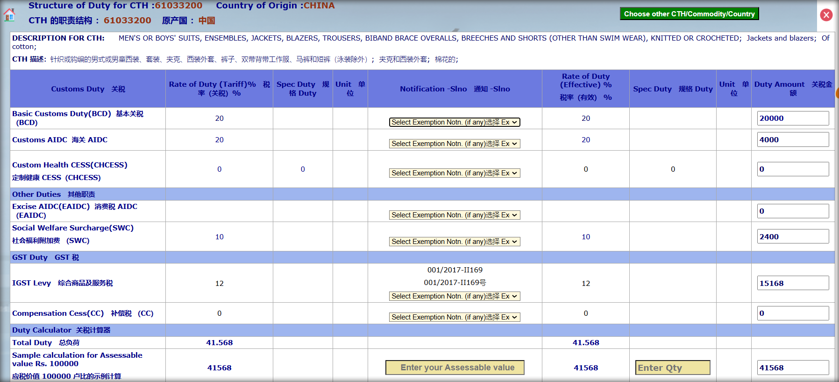
Task: Expand exemption dropdown for Custom Health CESS
Action: point(455,173)
